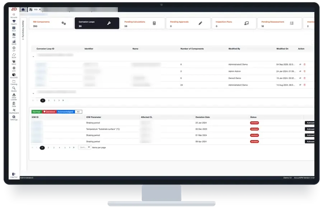Screen dimensions: 323x214
Task: Click the AccuAPM Version status bar text
Action: pos(304,178)
